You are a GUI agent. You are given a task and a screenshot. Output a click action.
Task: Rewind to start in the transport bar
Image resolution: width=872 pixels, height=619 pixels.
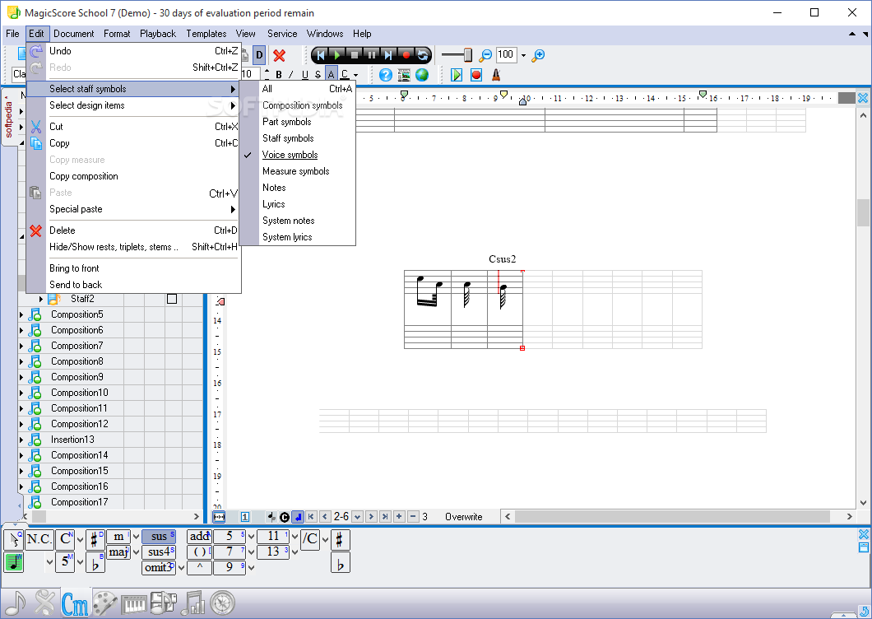[x=320, y=54]
